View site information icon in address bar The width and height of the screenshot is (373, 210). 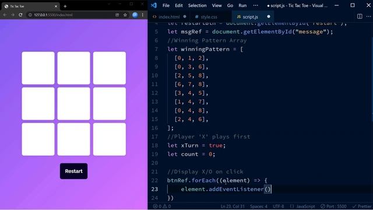pyautogui.click(x=30, y=15)
